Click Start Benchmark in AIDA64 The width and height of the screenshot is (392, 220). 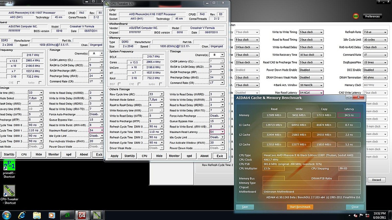click(300, 207)
